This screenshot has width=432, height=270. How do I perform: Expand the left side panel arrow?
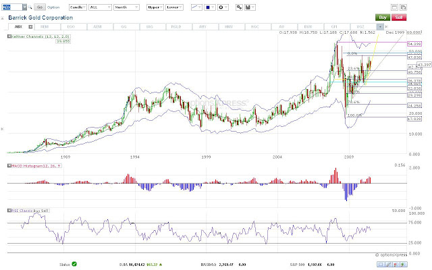3,129
